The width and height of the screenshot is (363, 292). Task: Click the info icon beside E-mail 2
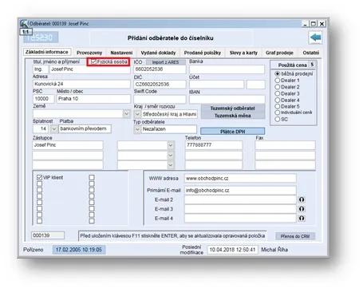(x=302, y=199)
